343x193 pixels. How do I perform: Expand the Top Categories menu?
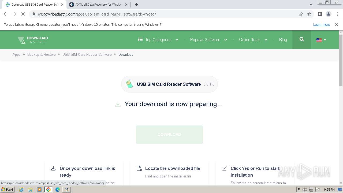(x=158, y=40)
